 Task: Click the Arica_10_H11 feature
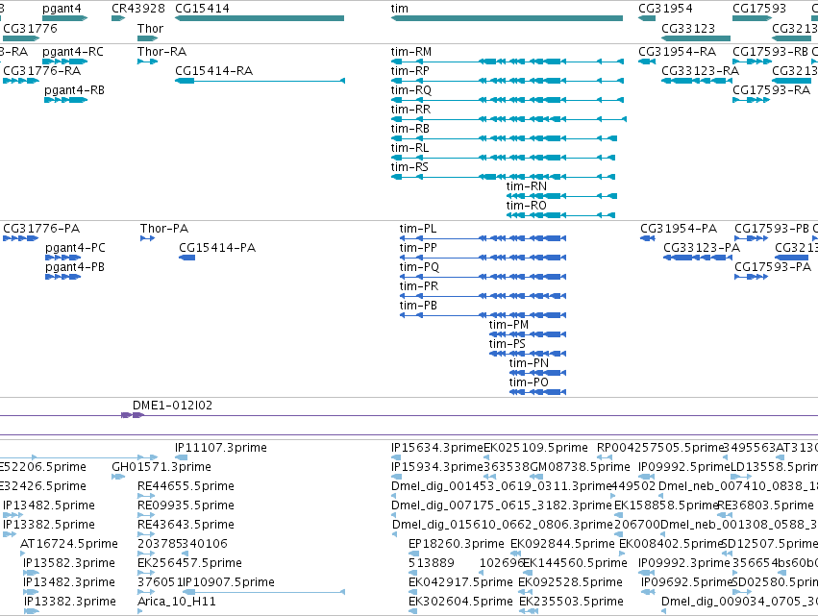(139, 611)
